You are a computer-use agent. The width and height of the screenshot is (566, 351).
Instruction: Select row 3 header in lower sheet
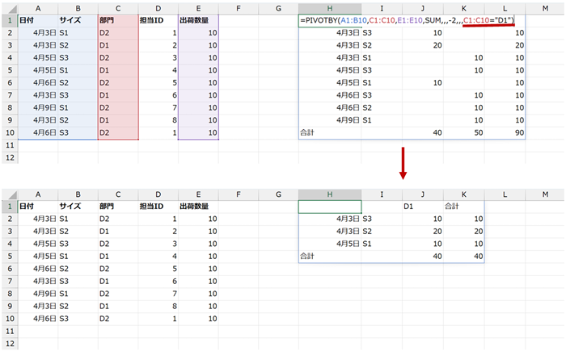click(10, 232)
